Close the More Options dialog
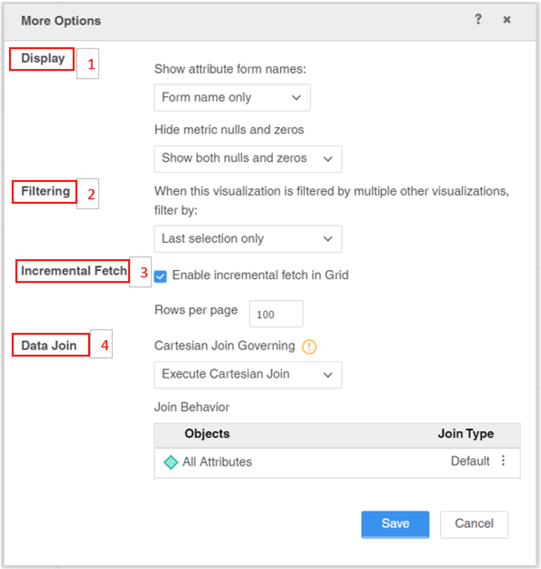Screen dimensions: 541x569 coord(507,20)
